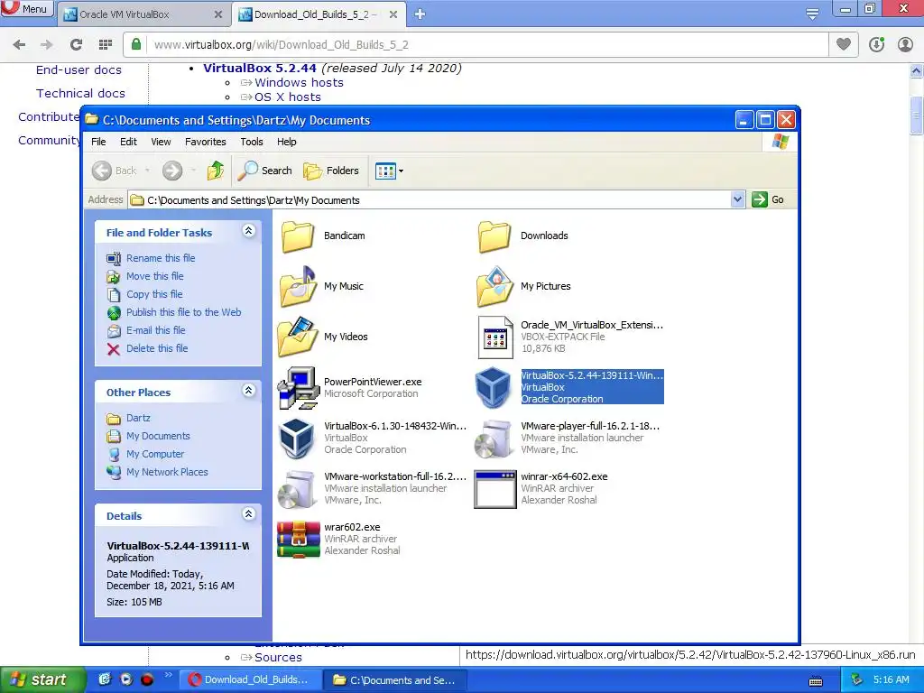Open a new browser tab
The image size is (924, 693).
pos(420,14)
